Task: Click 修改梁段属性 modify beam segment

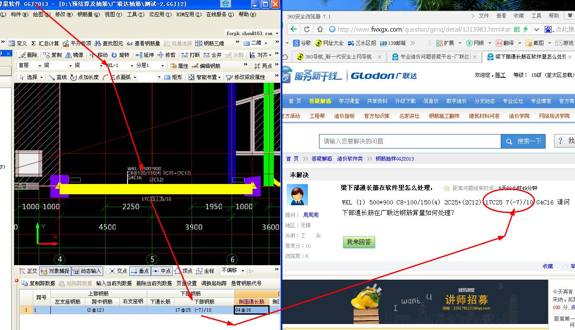Action: [245, 77]
